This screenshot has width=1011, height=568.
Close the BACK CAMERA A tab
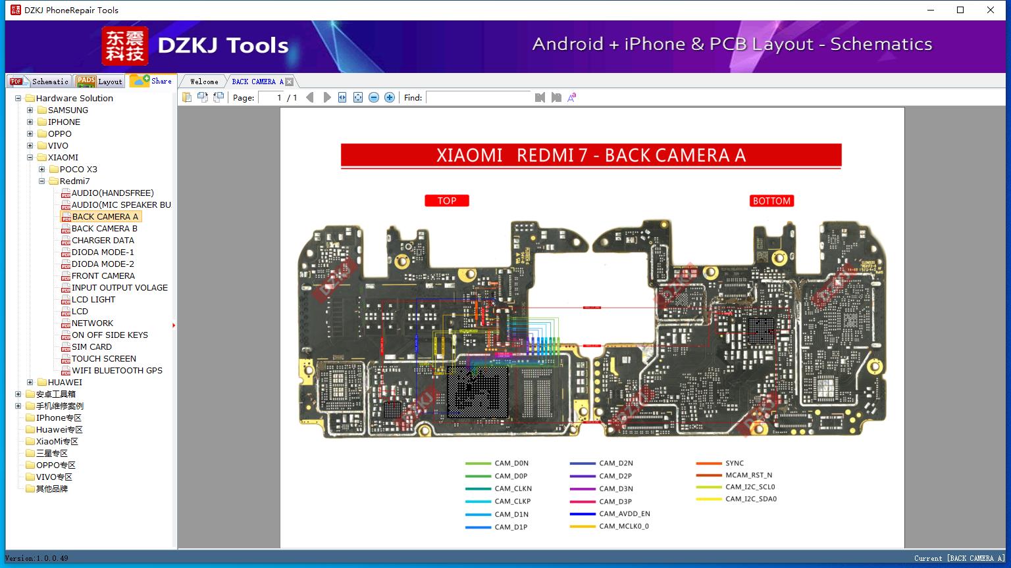(289, 82)
